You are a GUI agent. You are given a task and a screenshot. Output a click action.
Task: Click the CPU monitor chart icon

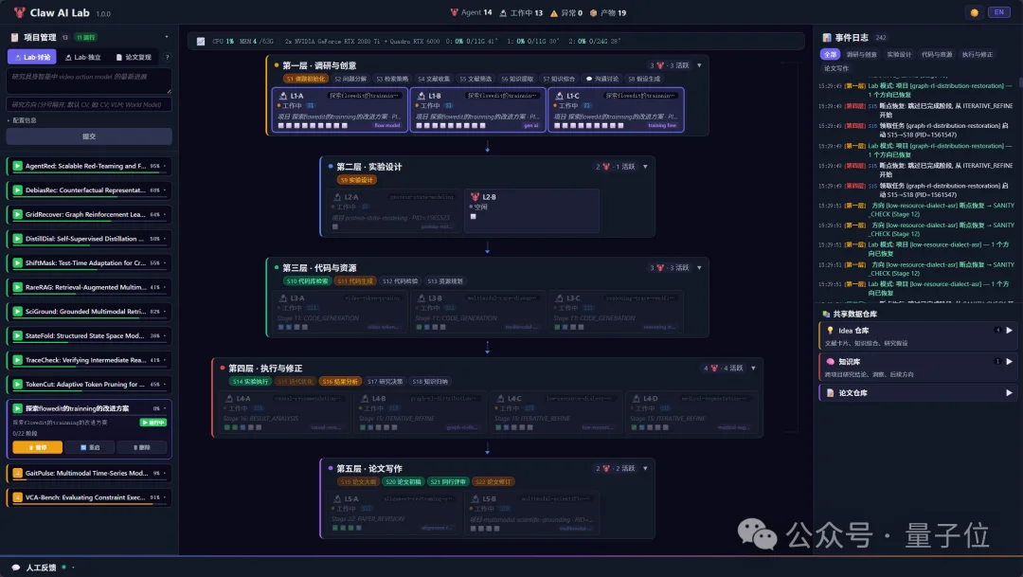(x=200, y=42)
